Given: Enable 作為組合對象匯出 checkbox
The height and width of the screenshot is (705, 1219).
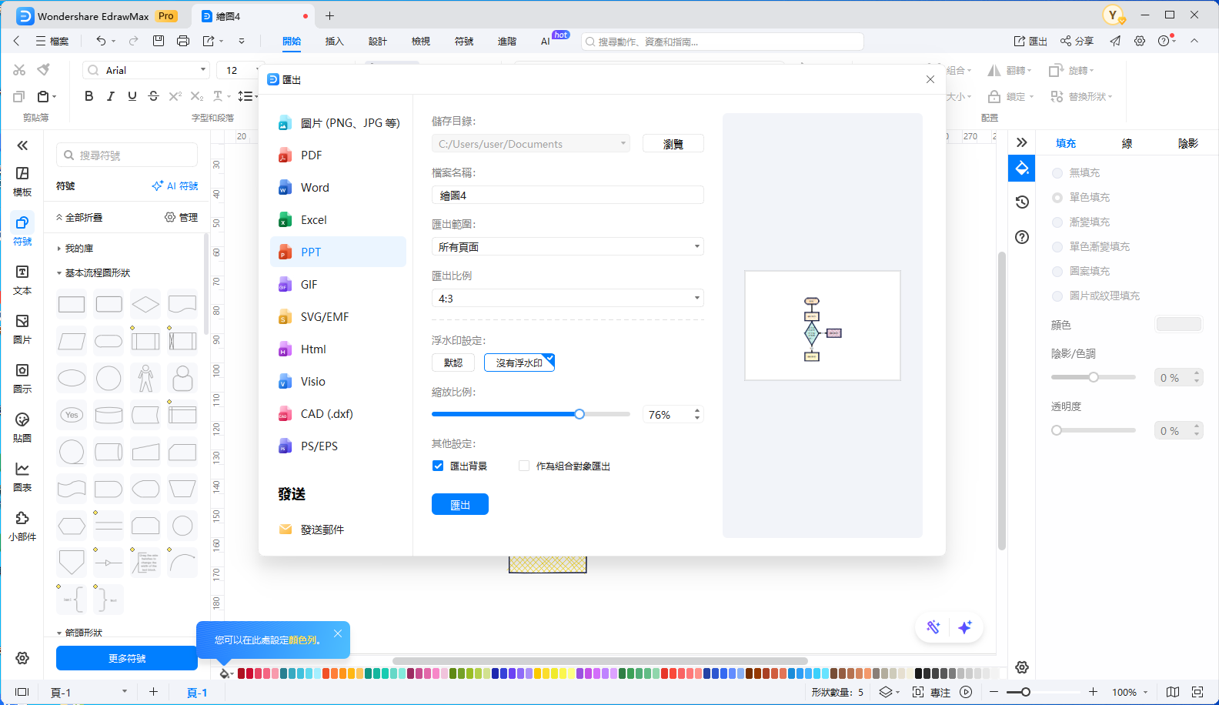Looking at the screenshot, I should coord(524,466).
